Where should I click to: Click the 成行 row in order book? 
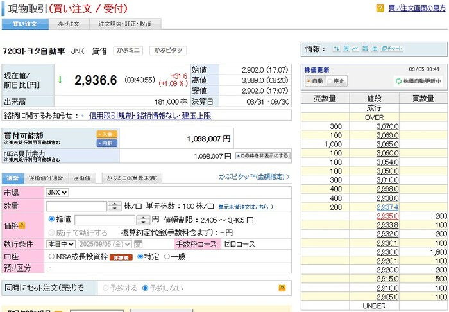click(374, 108)
